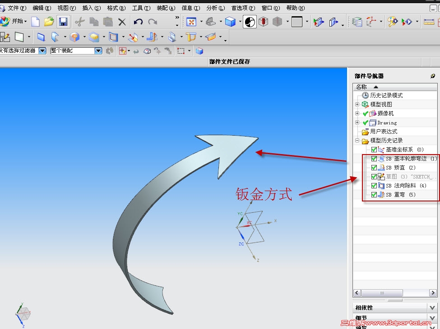Click the Copy icon
Screen dimensions: 440x329
tap(94, 22)
